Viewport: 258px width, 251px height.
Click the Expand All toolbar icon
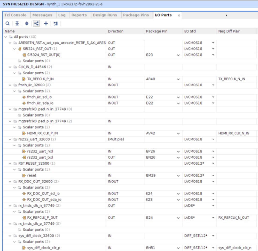coord(27,23)
